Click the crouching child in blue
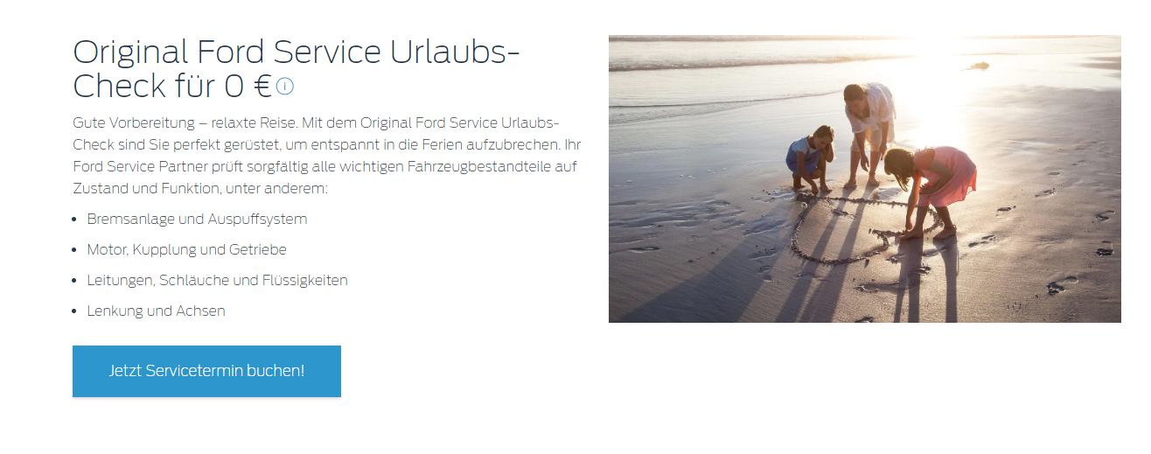This screenshot has width=1151, height=454. point(810,159)
